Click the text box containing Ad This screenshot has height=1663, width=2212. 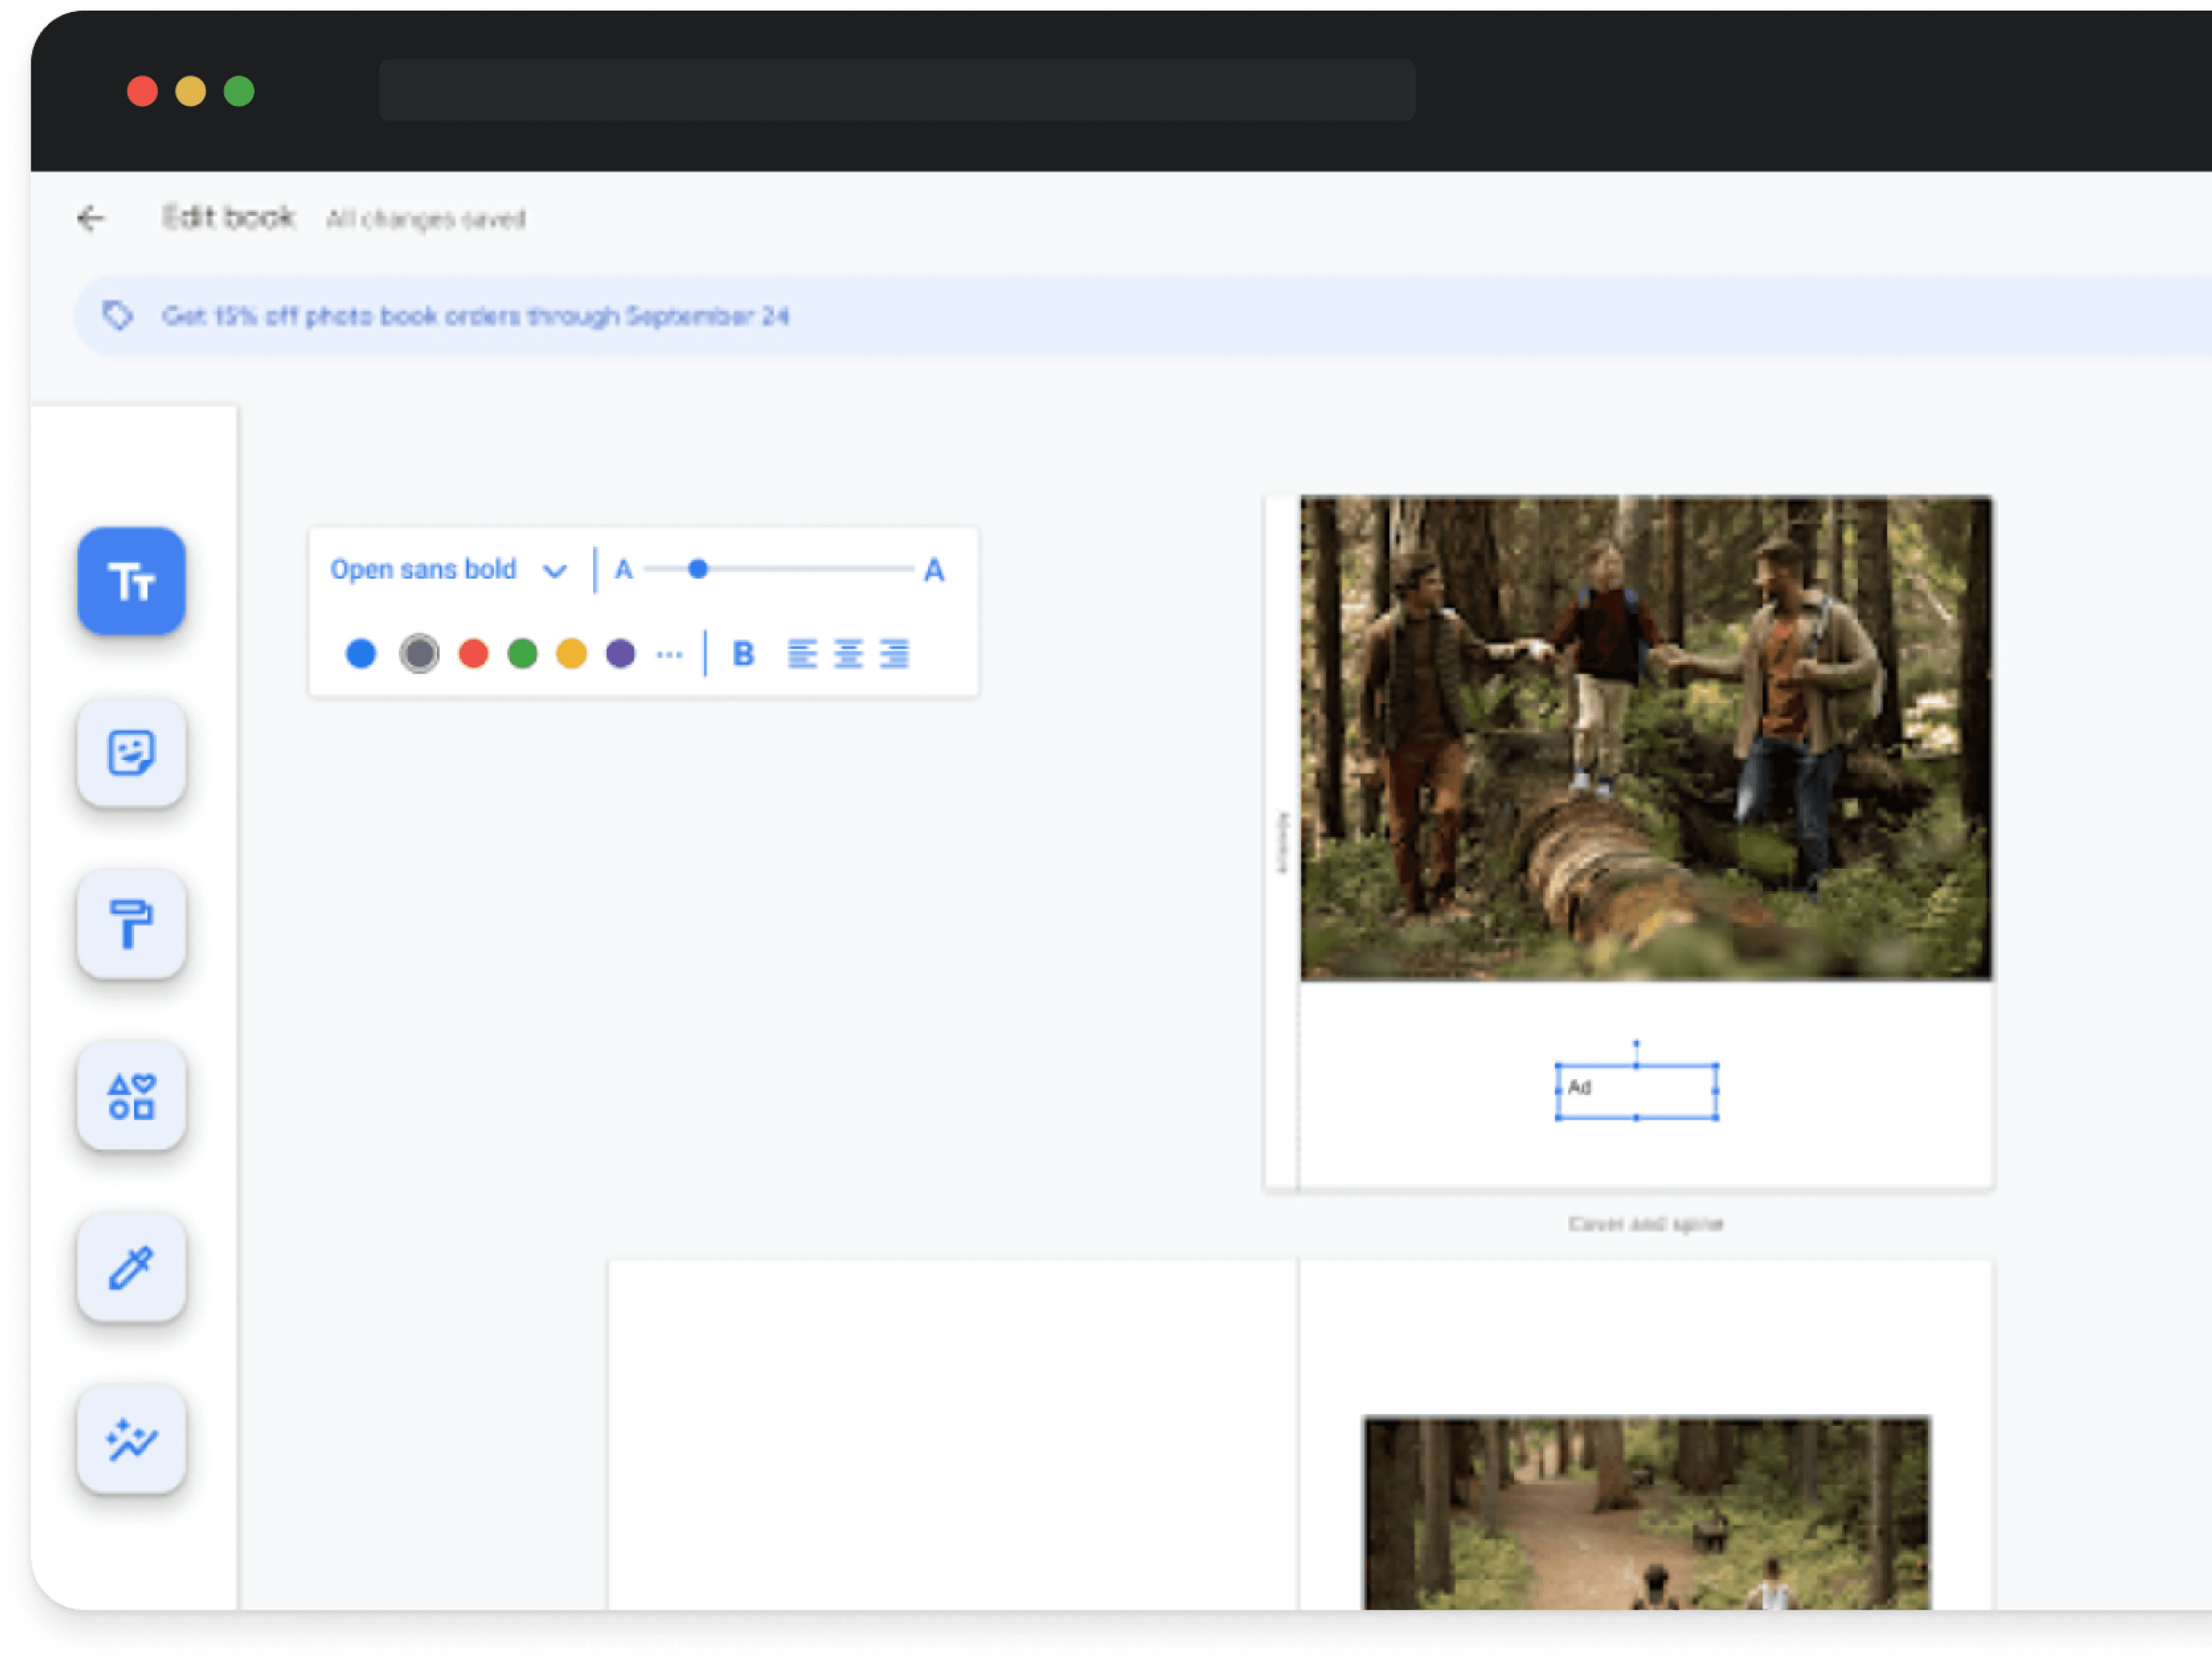click(x=1636, y=1091)
